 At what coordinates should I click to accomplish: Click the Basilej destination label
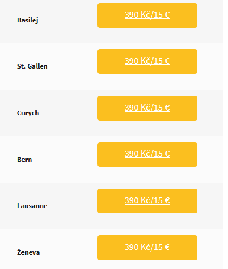pyautogui.click(x=28, y=20)
